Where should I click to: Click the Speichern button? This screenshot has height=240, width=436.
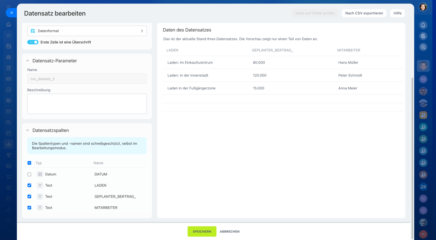pos(202,232)
